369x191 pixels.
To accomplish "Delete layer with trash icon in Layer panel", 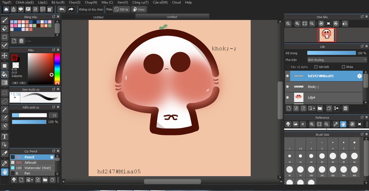I will tap(345, 108).
